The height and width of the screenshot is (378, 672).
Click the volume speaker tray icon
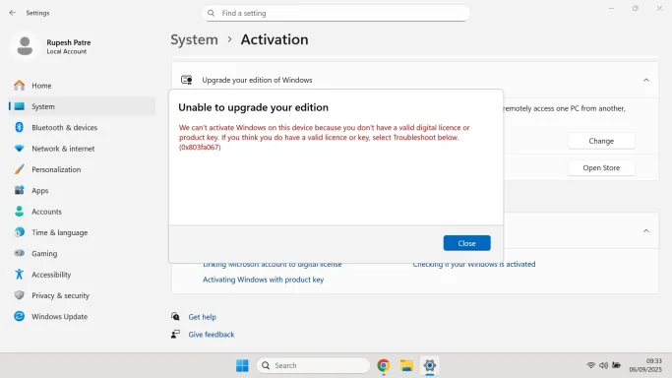click(603, 365)
